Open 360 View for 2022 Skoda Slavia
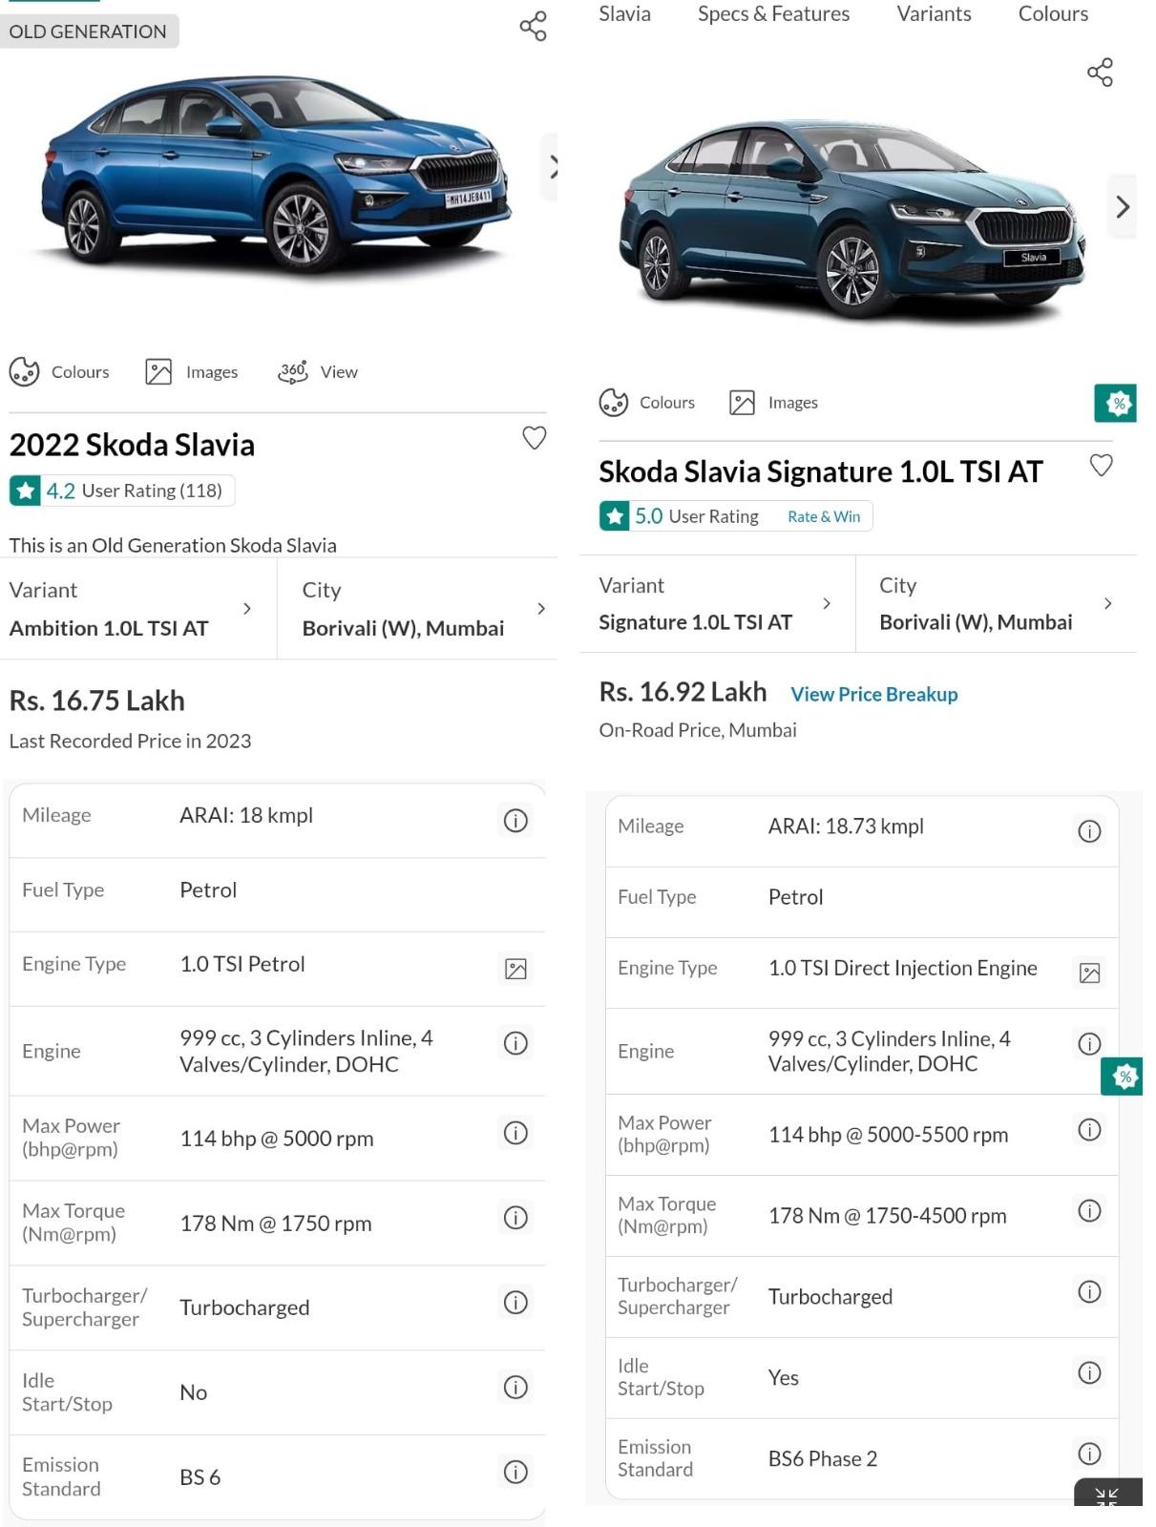This screenshot has height=1527, width=1156. click(318, 372)
